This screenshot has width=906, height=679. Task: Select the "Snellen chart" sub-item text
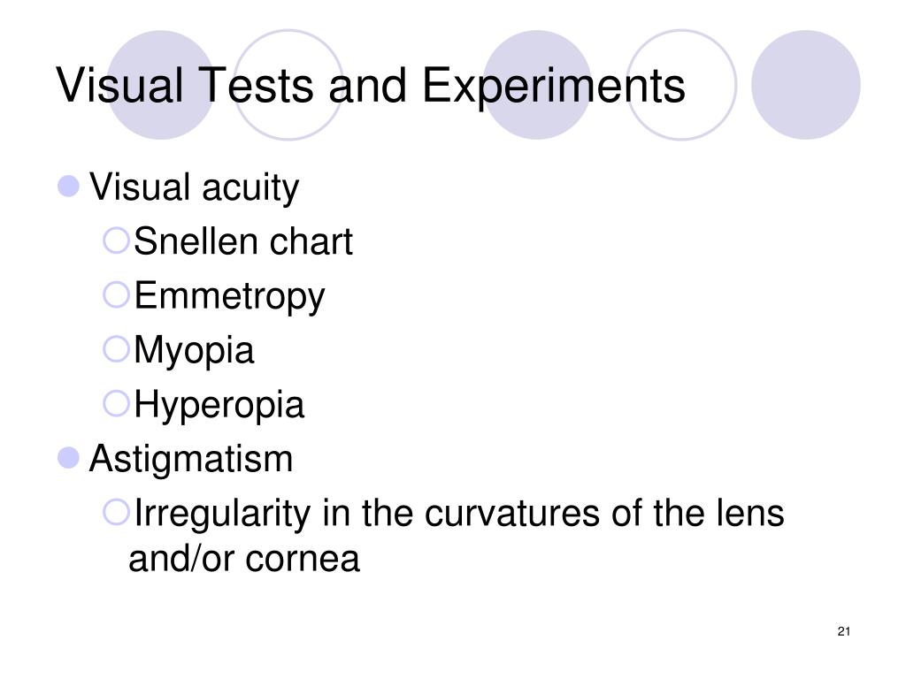243,242
